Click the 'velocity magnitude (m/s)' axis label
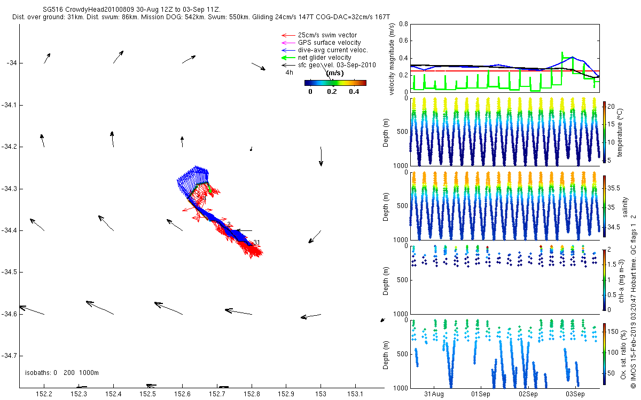641x400 pixels. click(x=393, y=59)
